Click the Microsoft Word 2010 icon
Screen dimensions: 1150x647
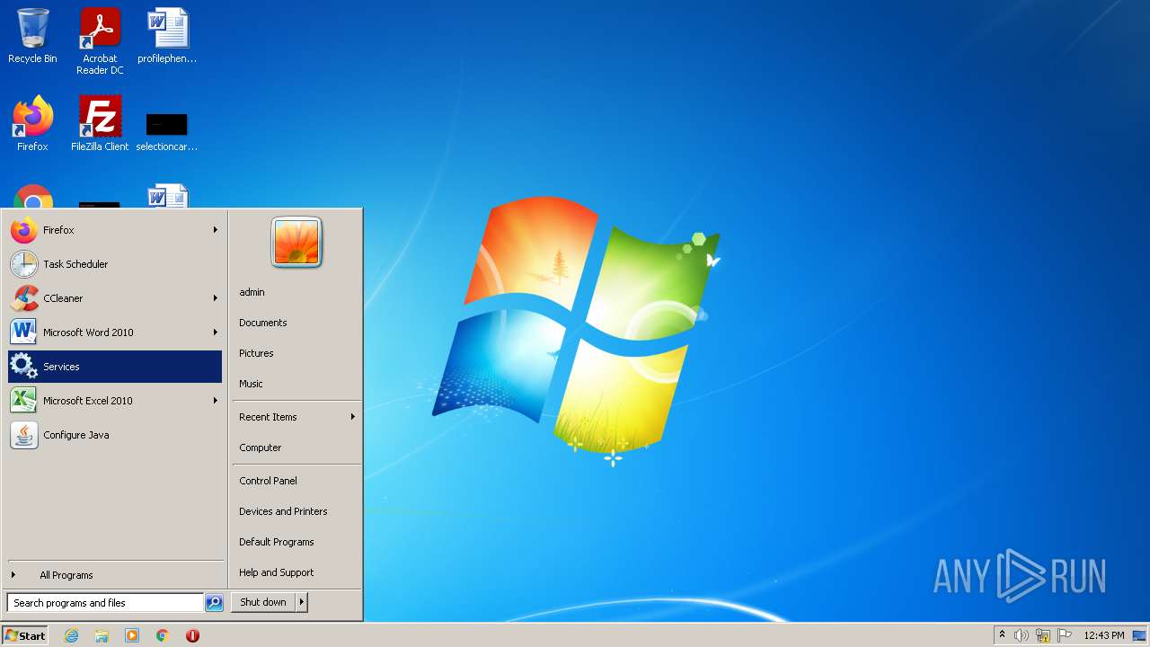(24, 332)
